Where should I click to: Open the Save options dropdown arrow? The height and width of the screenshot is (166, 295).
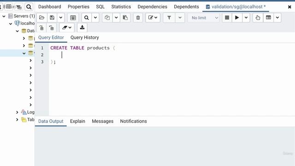pos(61,18)
